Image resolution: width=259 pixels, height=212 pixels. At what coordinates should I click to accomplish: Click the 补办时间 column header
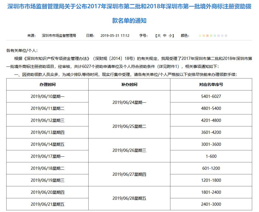pos(129,84)
